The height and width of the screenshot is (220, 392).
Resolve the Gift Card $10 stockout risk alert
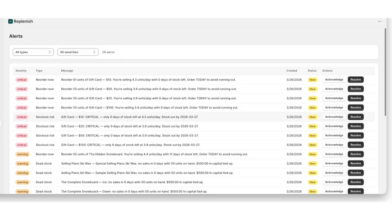356,117
